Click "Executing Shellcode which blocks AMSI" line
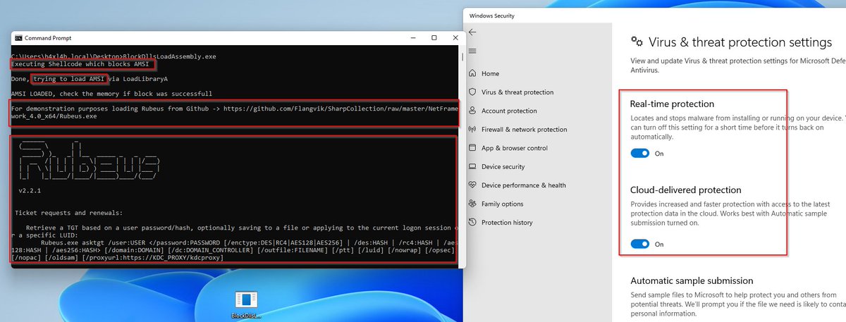This screenshot has height=322, width=846. (80, 64)
